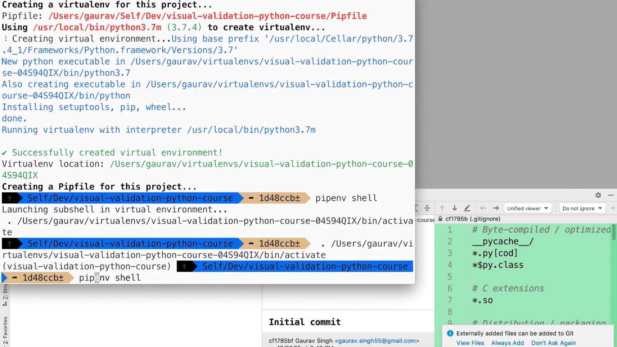Open the Favorites tool window tab
617x347 pixels.
5,330
